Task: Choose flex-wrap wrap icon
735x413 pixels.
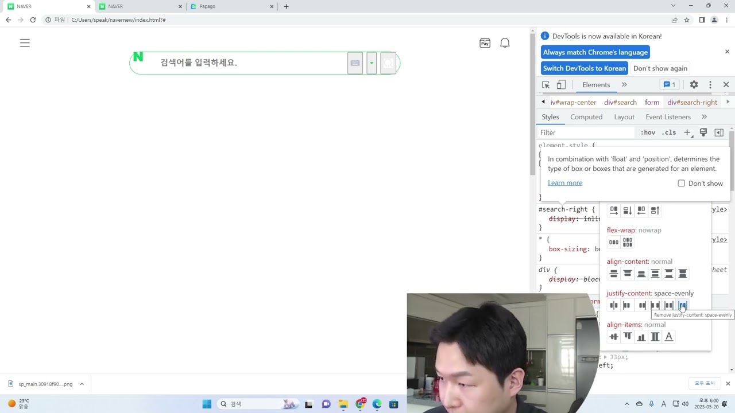Action: click(x=628, y=242)
